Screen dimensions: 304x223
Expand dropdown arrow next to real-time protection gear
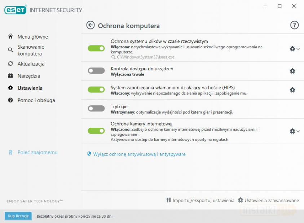click(298, 49)
